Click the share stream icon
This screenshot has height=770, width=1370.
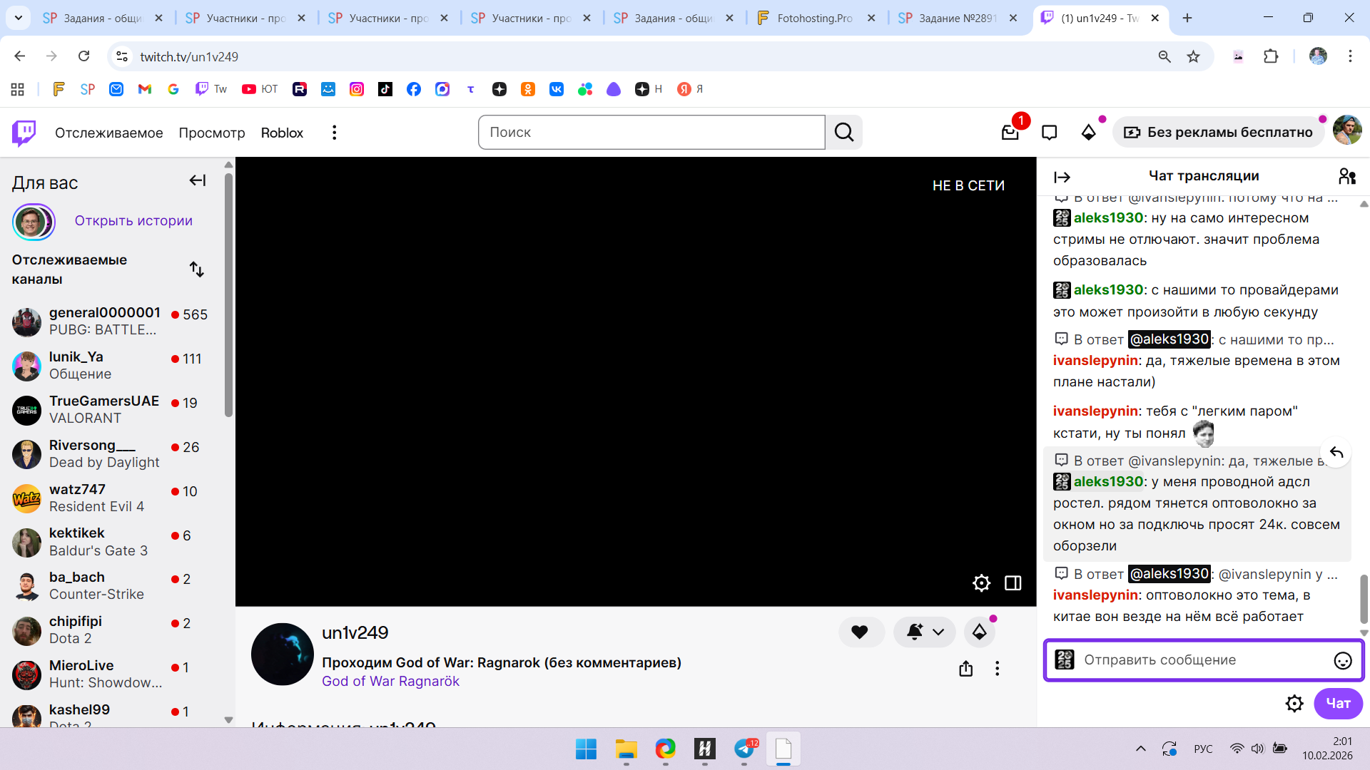coord(965,669)
